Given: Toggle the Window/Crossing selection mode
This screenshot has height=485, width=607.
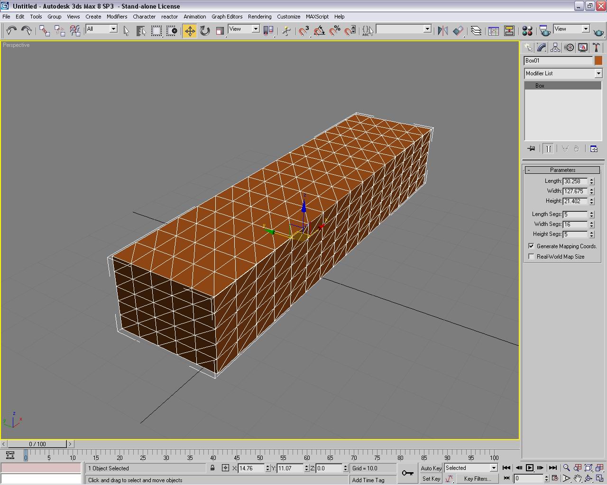Looking at the screenshot, I should coord(172,31).
